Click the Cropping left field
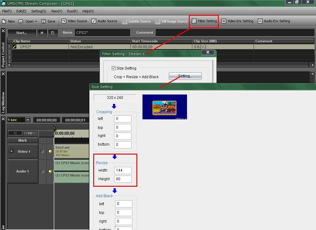Image resolution: width=316 pixels, height=230 pixels. (x=123, y=119)
